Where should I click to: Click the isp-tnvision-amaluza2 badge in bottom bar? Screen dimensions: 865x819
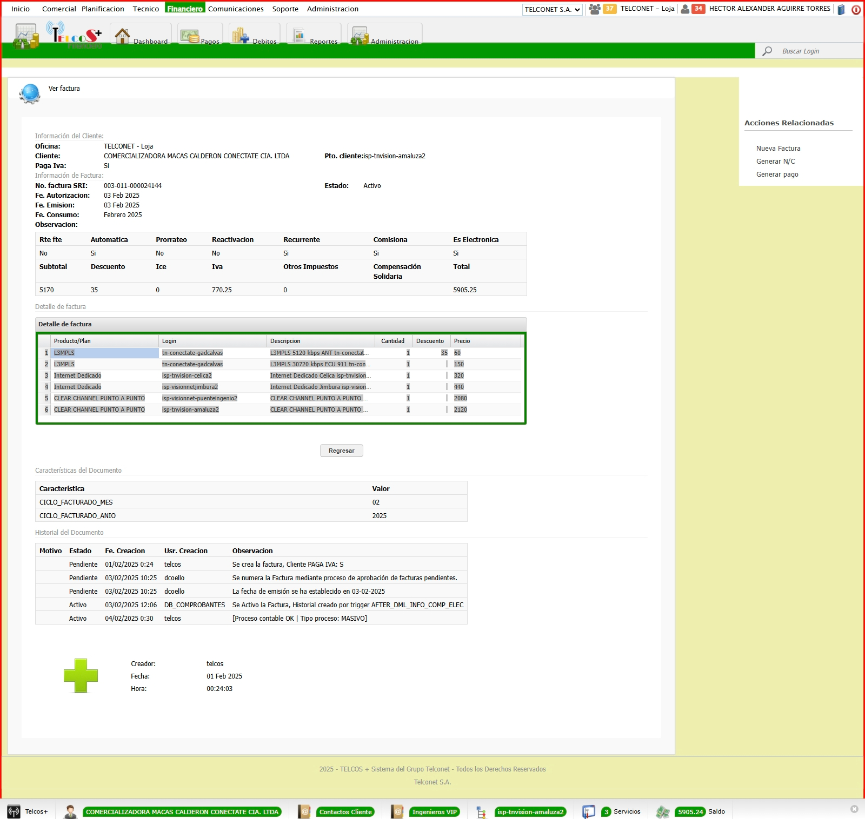(530, 812)
